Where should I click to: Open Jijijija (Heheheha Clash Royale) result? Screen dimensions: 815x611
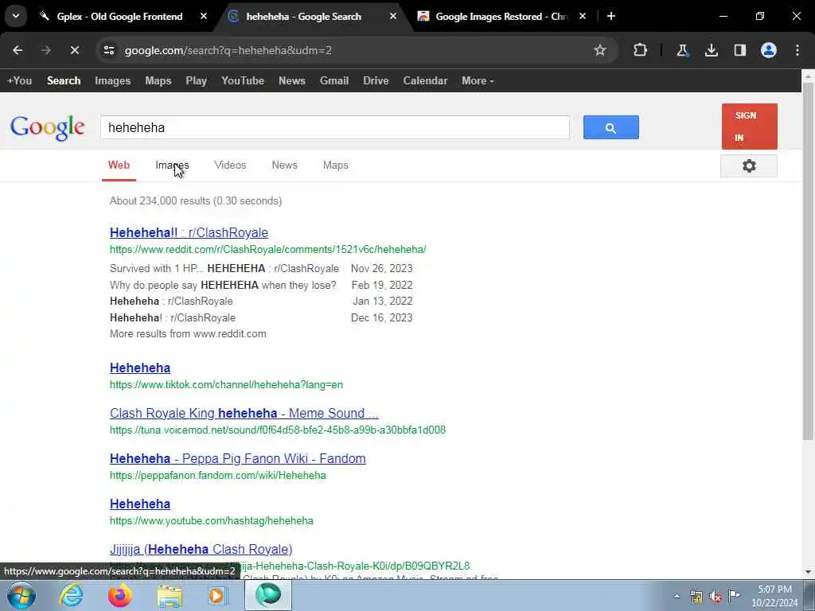(201, 549)
